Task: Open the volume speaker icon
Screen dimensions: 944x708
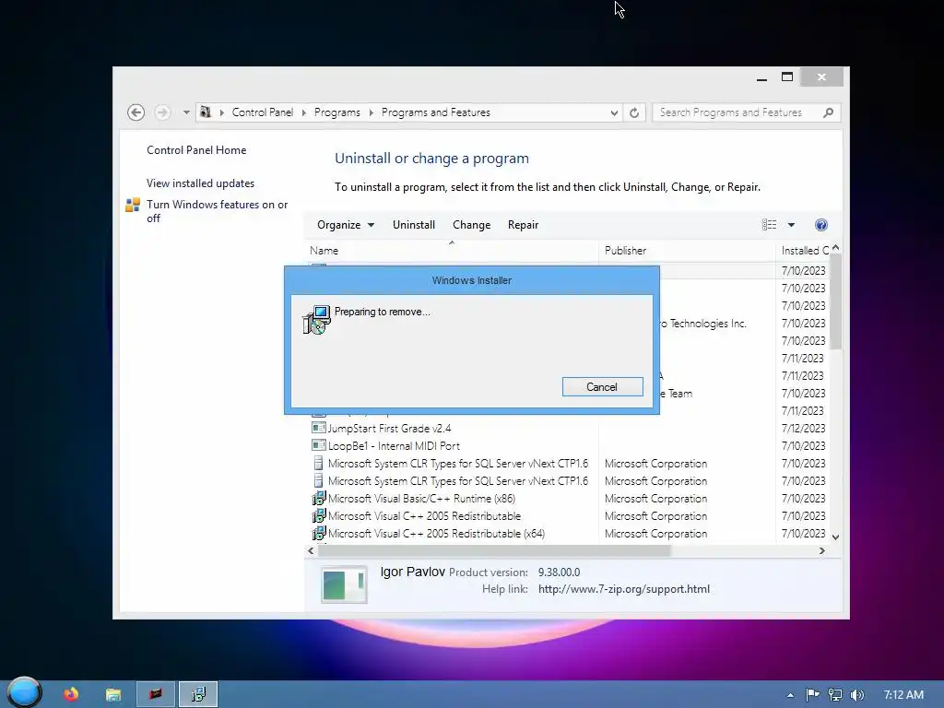Action: (856, 695)
